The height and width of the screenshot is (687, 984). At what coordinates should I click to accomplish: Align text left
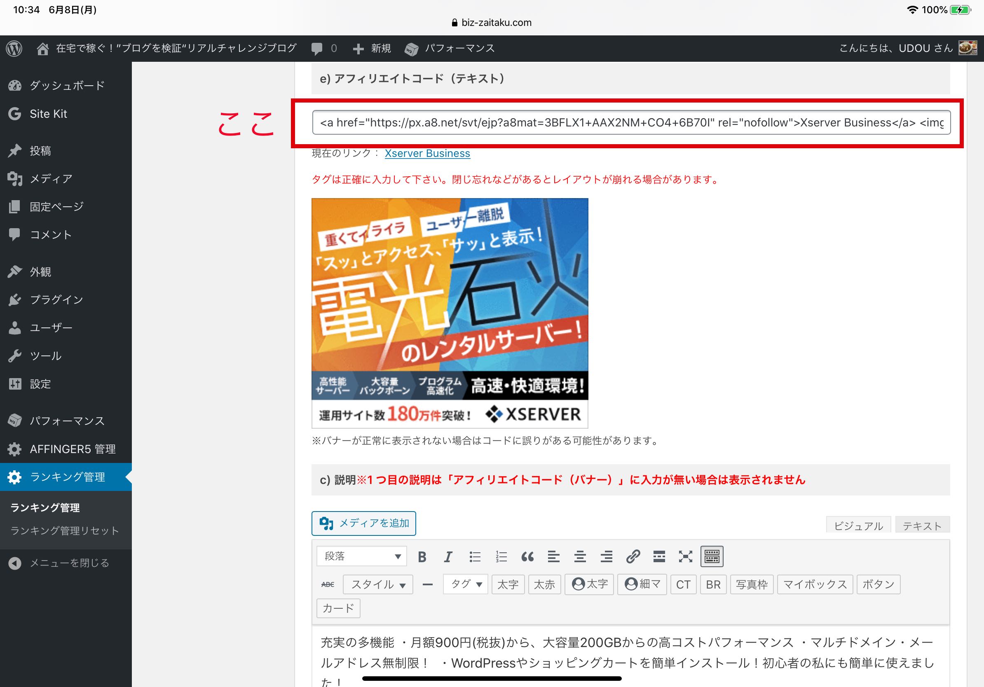[x=554, y=556]
